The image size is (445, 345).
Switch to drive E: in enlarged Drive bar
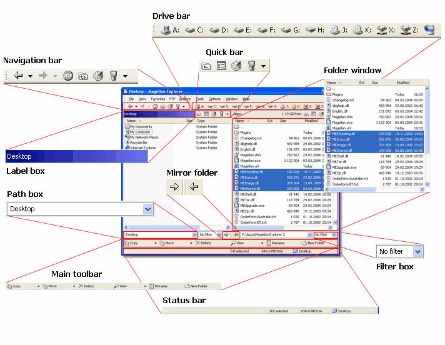[242, 30]
